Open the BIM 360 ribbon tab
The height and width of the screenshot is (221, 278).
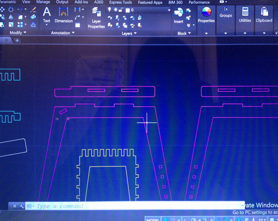[x=175, y=2]
